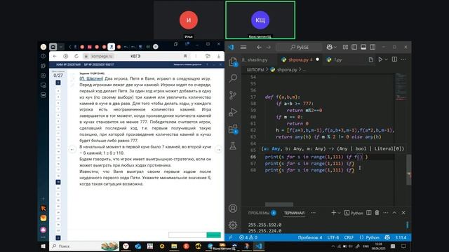
Task: Open the VS Code taskbar icon
Action: (x=259, y=246)
